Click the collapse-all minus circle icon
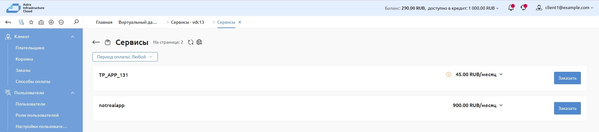Viewport: 599px width, 132px height. (61, 22)
